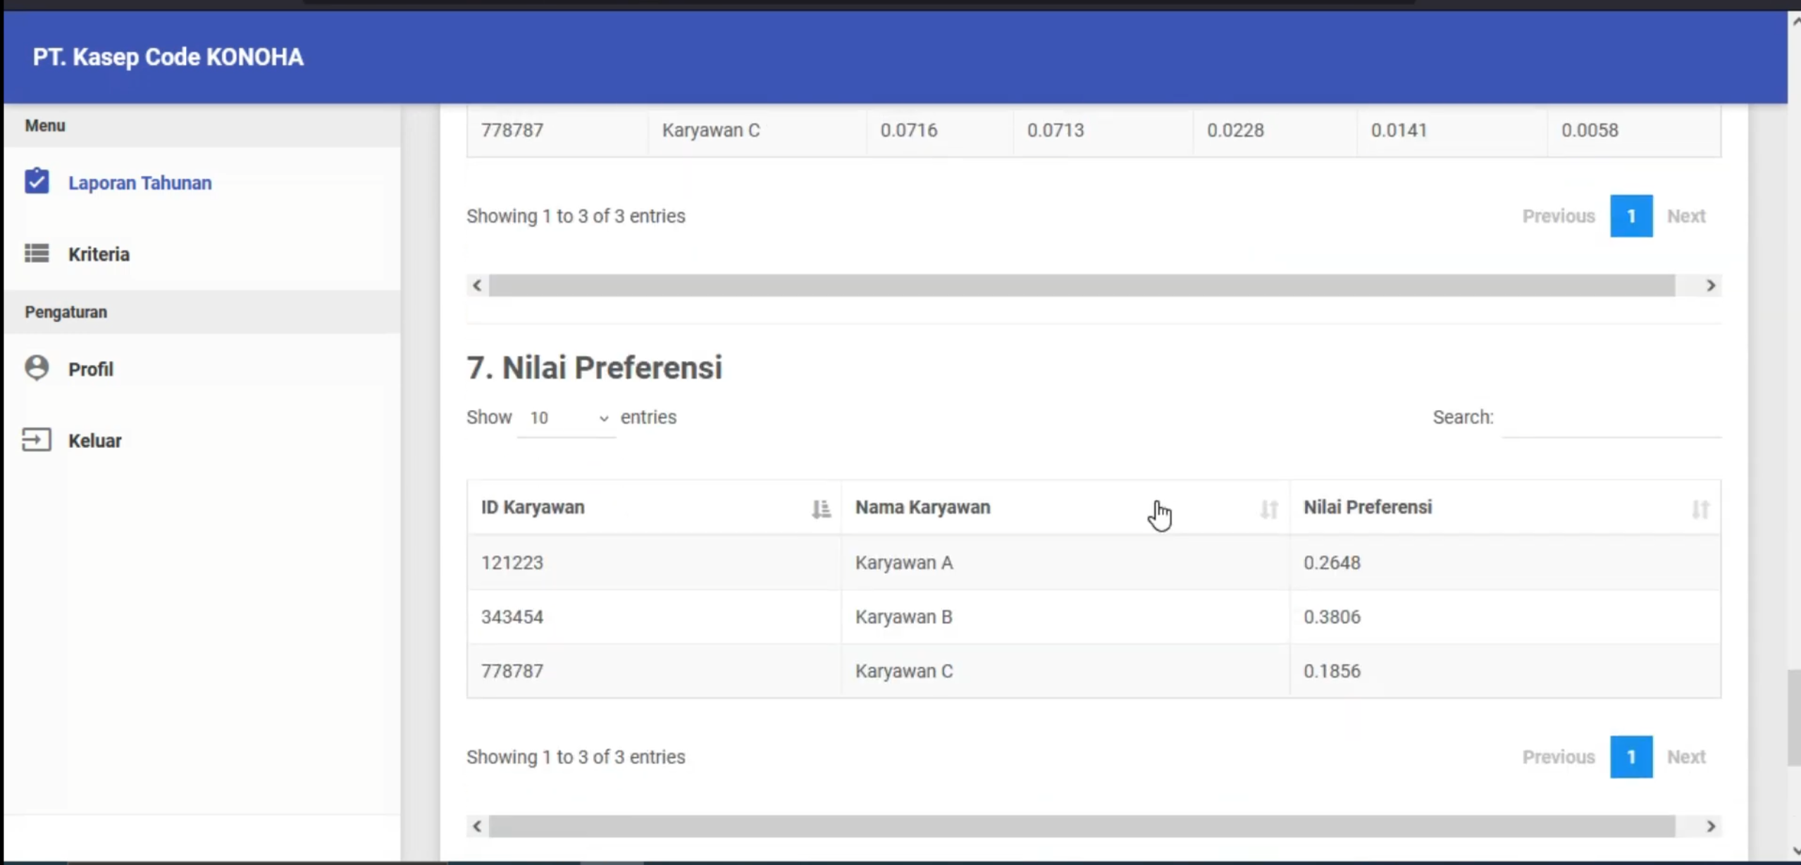The height and width of the screenshot is (865, 1801).
Task: Select Keluar to log out
Action: [x=202, y=440]
